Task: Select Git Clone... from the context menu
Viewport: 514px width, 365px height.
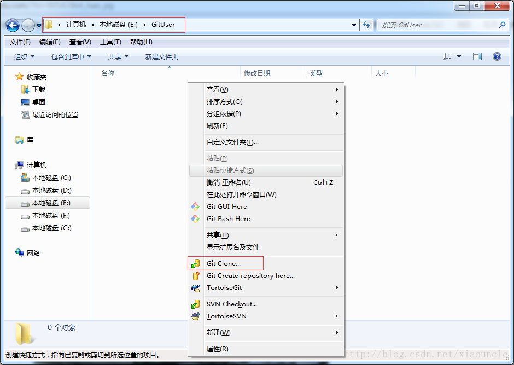Action: [x=266, y=264]
